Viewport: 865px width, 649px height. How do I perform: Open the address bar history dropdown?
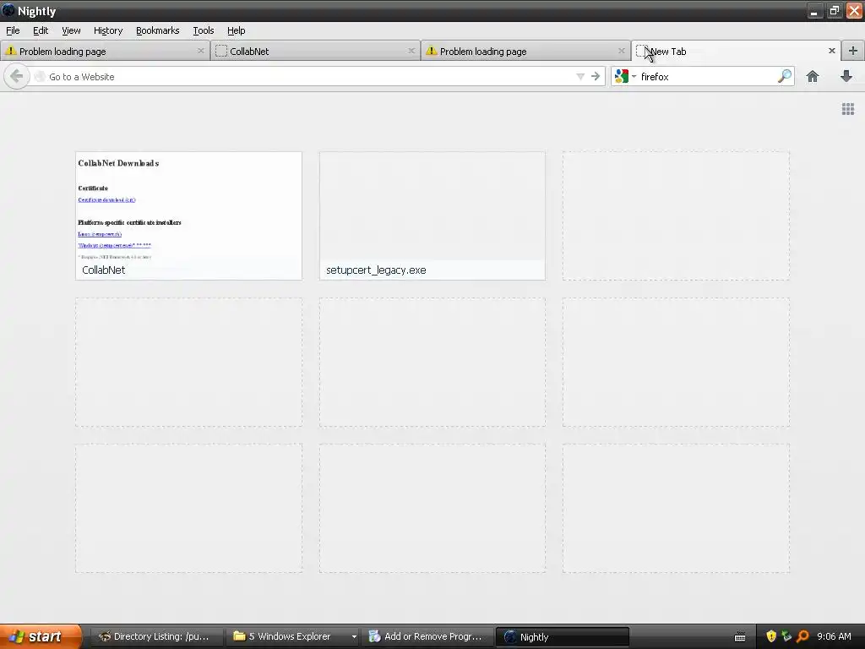click(x=579, y=77)
